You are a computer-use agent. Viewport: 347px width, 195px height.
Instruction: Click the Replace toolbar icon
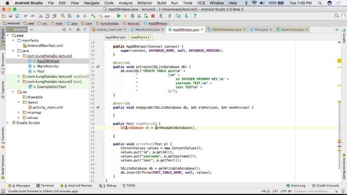point(69,16)
